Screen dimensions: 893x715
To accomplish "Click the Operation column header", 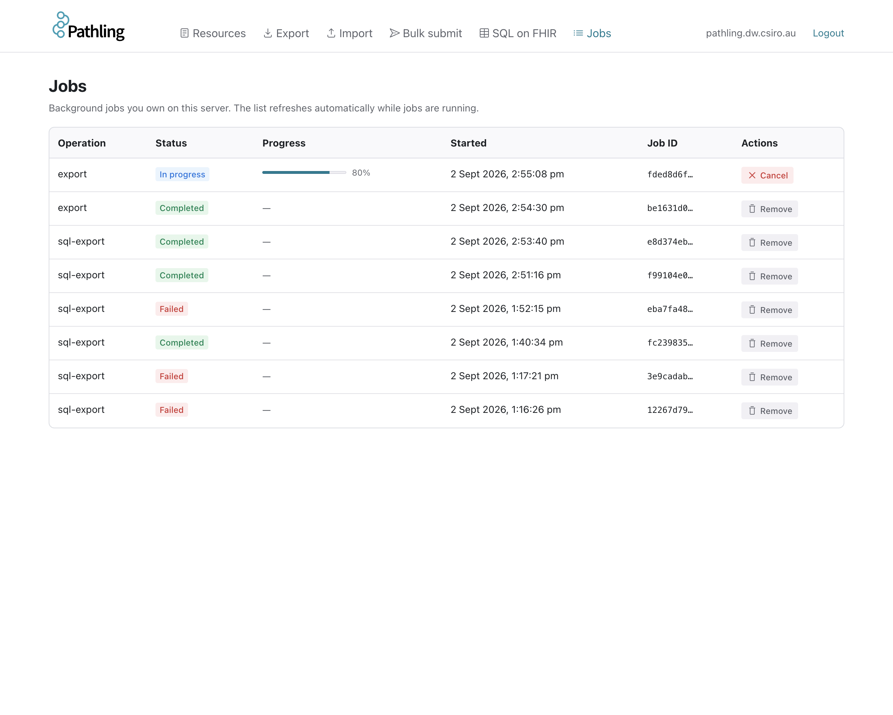I will tap(82, 143).
